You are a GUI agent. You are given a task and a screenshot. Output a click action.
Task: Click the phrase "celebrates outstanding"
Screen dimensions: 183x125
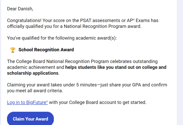click(136, 61)
